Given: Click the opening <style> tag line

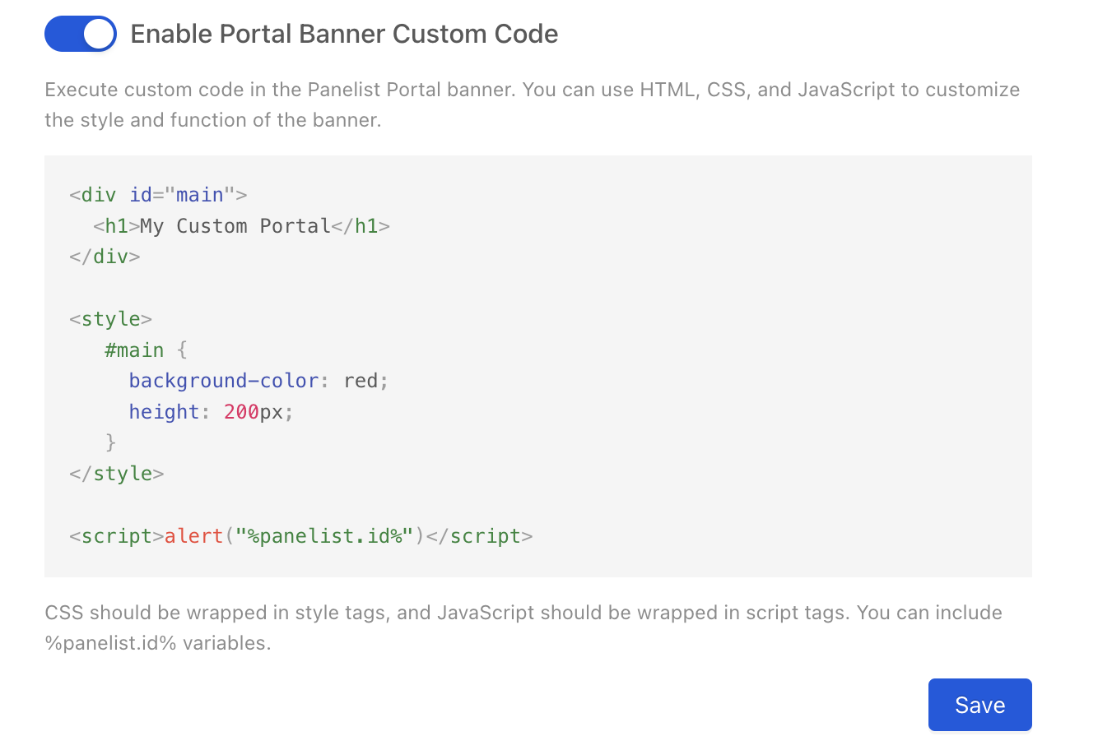Looking at the screenshot, I should point(111,319).
